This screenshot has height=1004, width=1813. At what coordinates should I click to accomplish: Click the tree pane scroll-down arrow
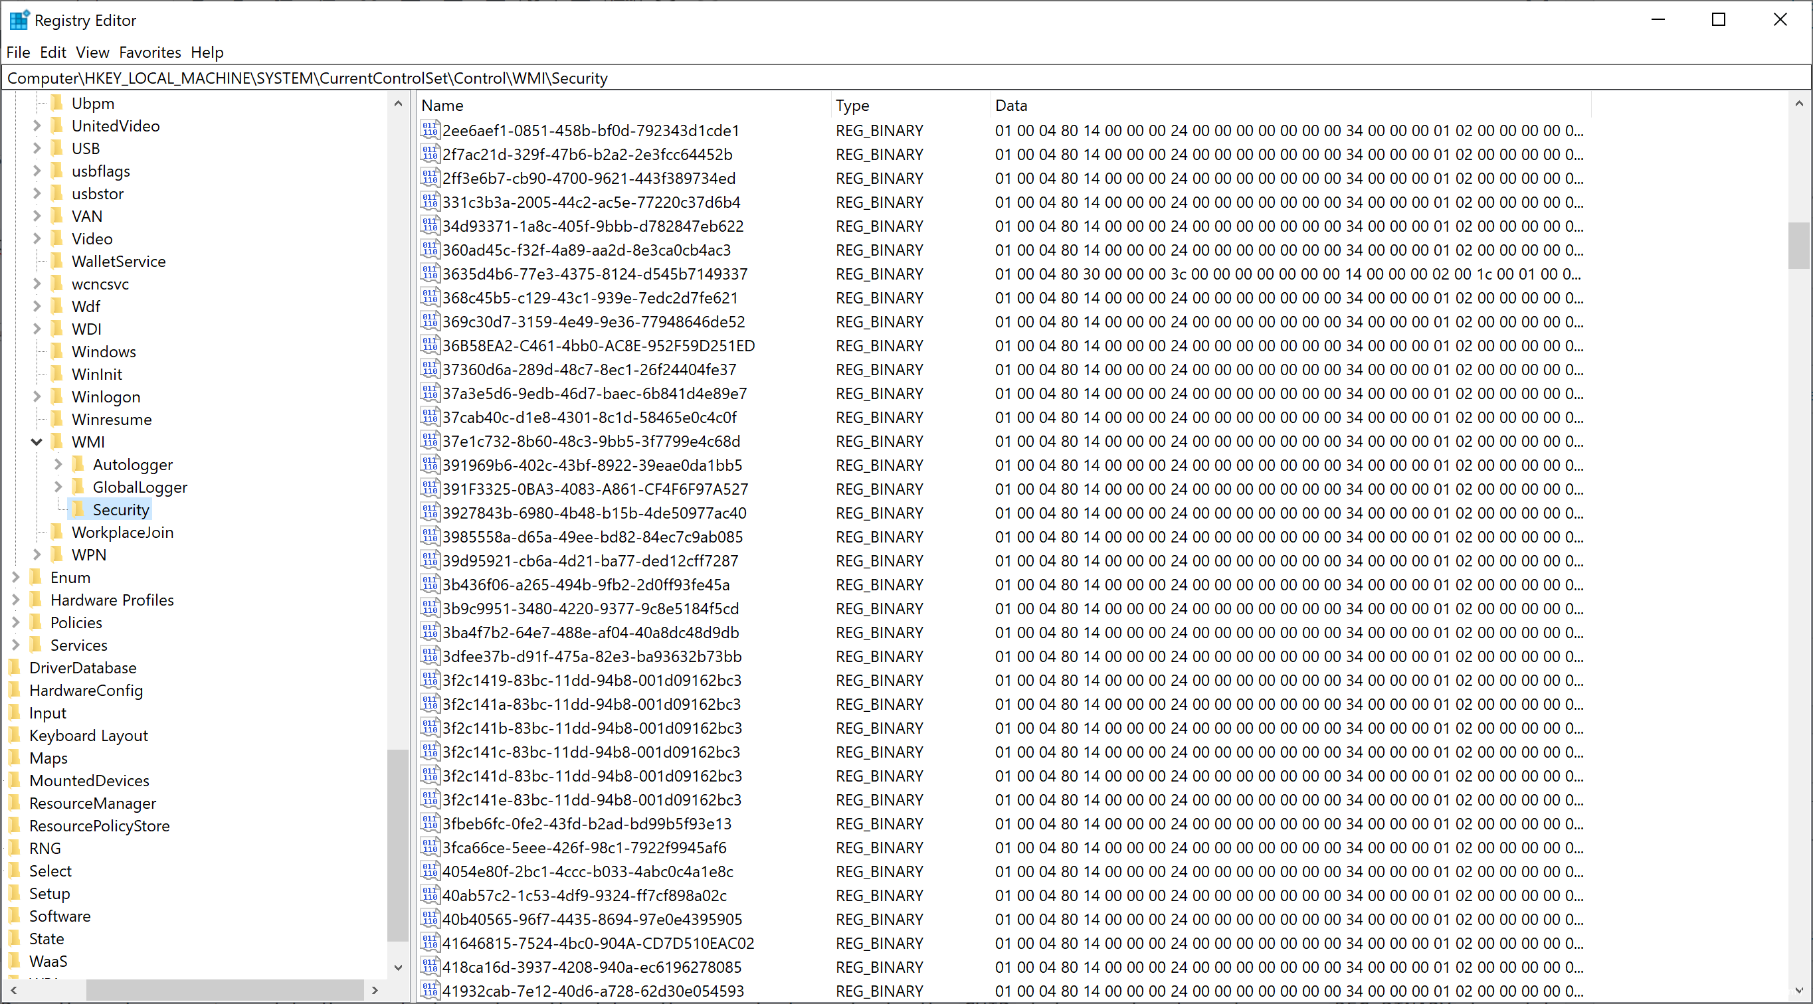399,967
